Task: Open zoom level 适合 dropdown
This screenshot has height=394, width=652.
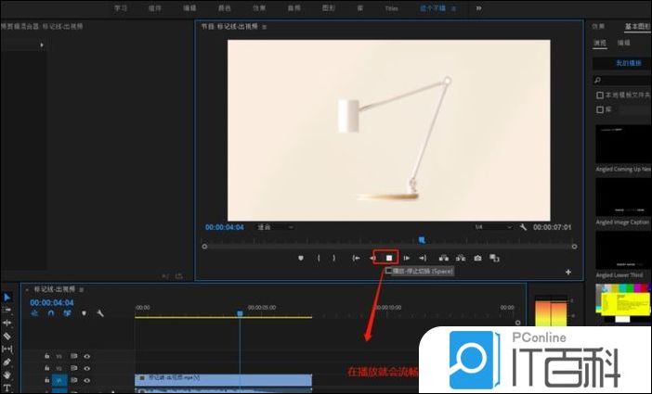Action: coord(276,227)
